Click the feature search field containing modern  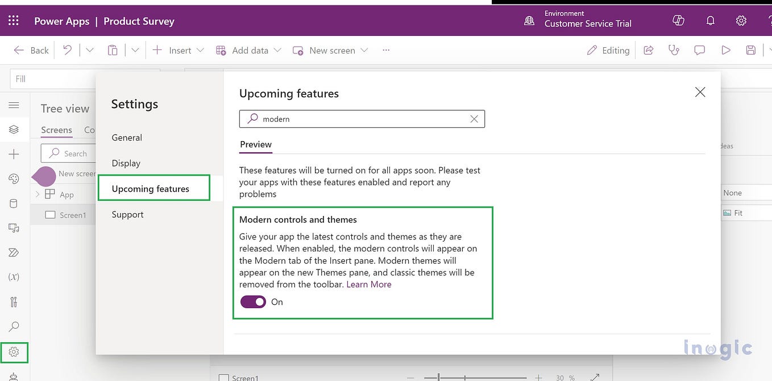pos(362,119)
